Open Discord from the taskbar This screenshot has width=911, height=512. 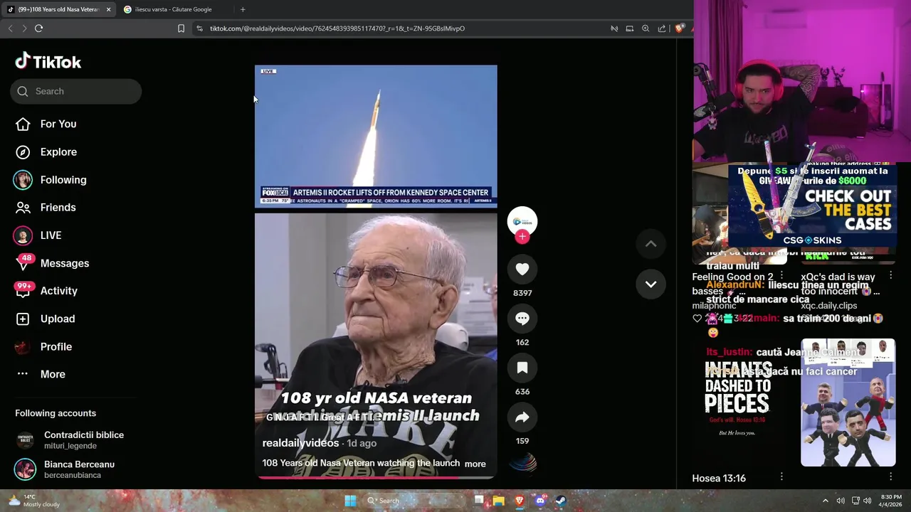click(x=540, y=501)
